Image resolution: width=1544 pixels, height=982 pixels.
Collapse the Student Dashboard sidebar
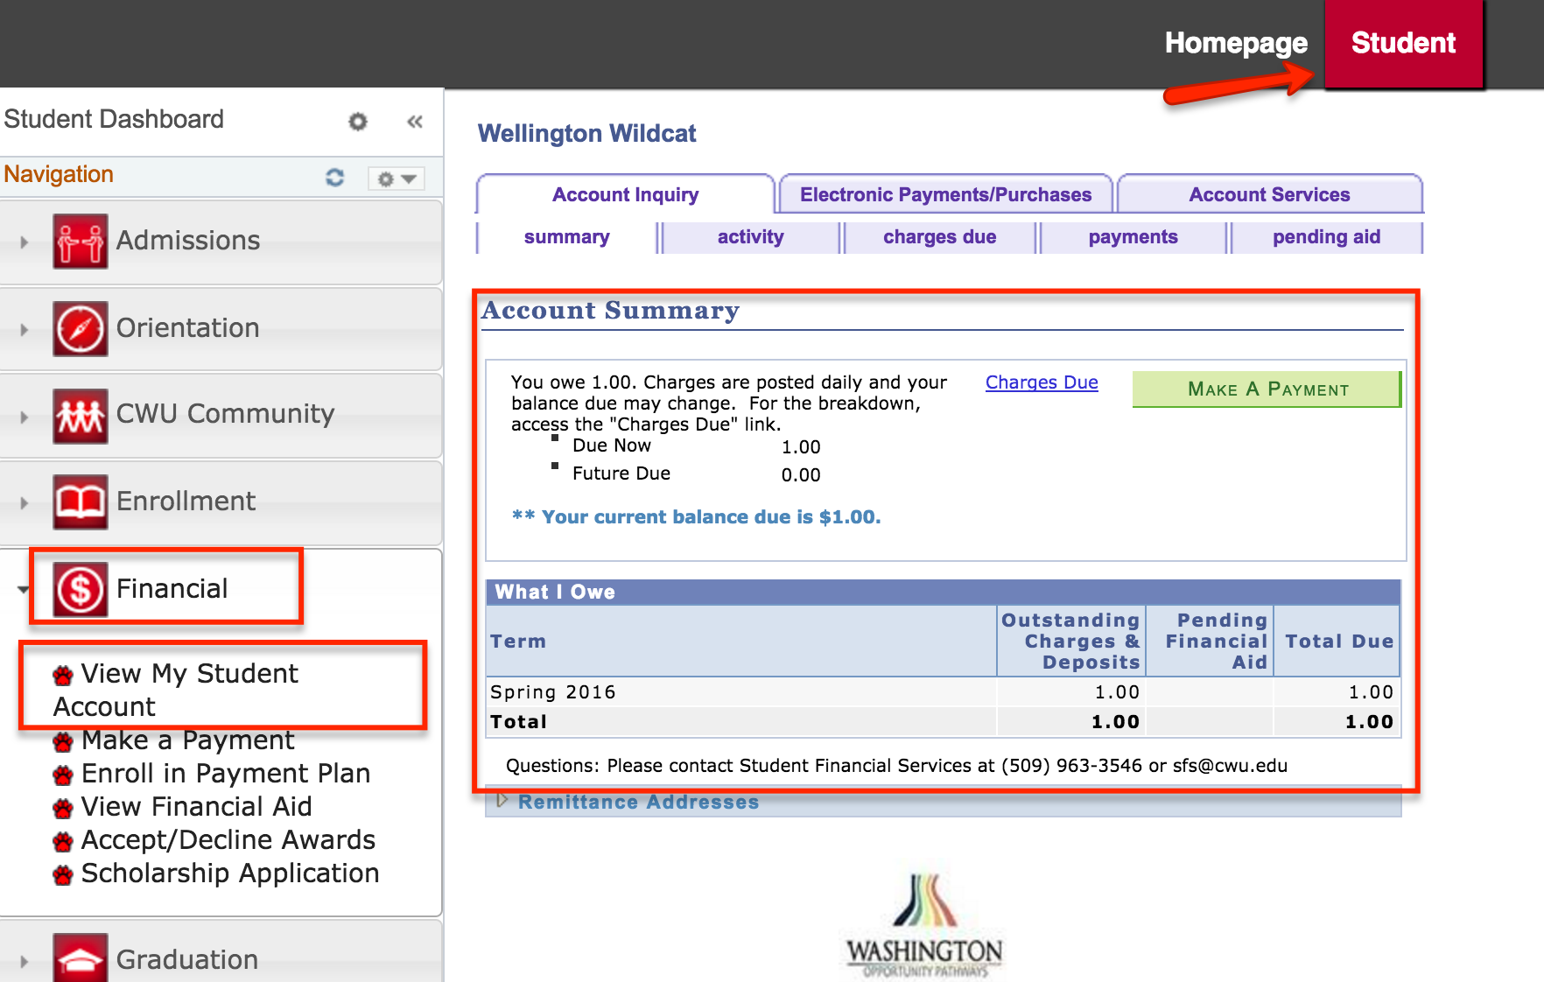[415, 121]
